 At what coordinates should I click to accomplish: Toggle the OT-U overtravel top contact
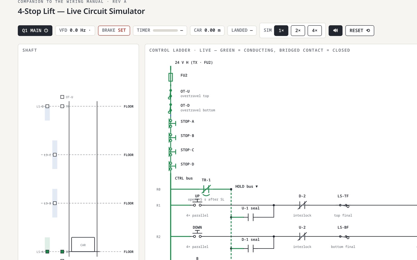170,94
